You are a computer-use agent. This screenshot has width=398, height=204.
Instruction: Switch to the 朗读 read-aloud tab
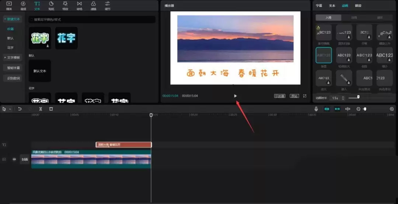358,6
